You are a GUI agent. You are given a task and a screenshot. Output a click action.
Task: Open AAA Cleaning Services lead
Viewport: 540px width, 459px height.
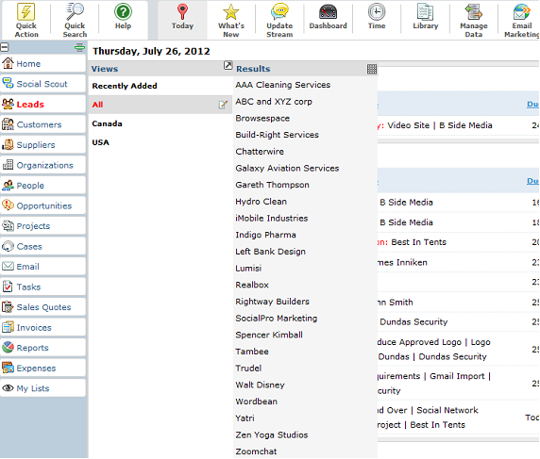coord(282,85)
